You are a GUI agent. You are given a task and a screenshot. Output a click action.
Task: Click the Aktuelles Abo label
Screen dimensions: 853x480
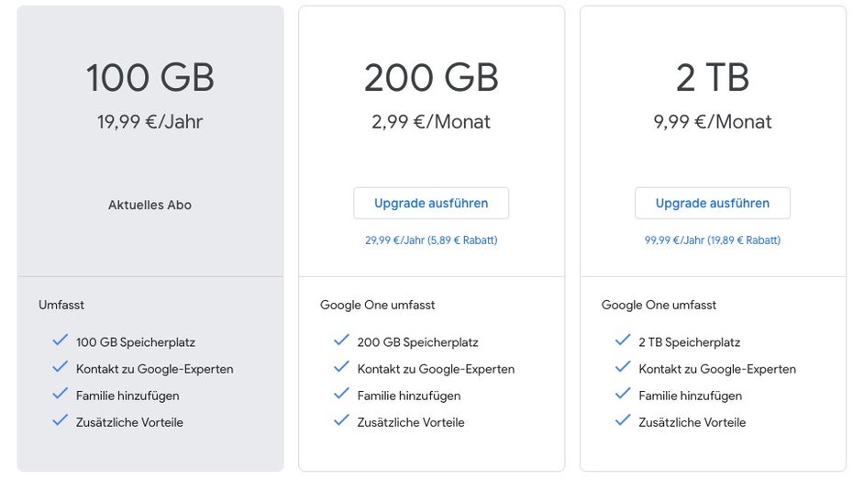pos(150,205)
